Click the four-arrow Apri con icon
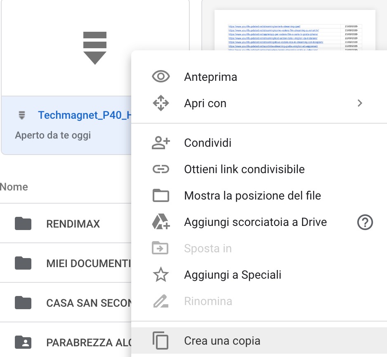Screen dimensions: 387x357 [x=160, y=103]
